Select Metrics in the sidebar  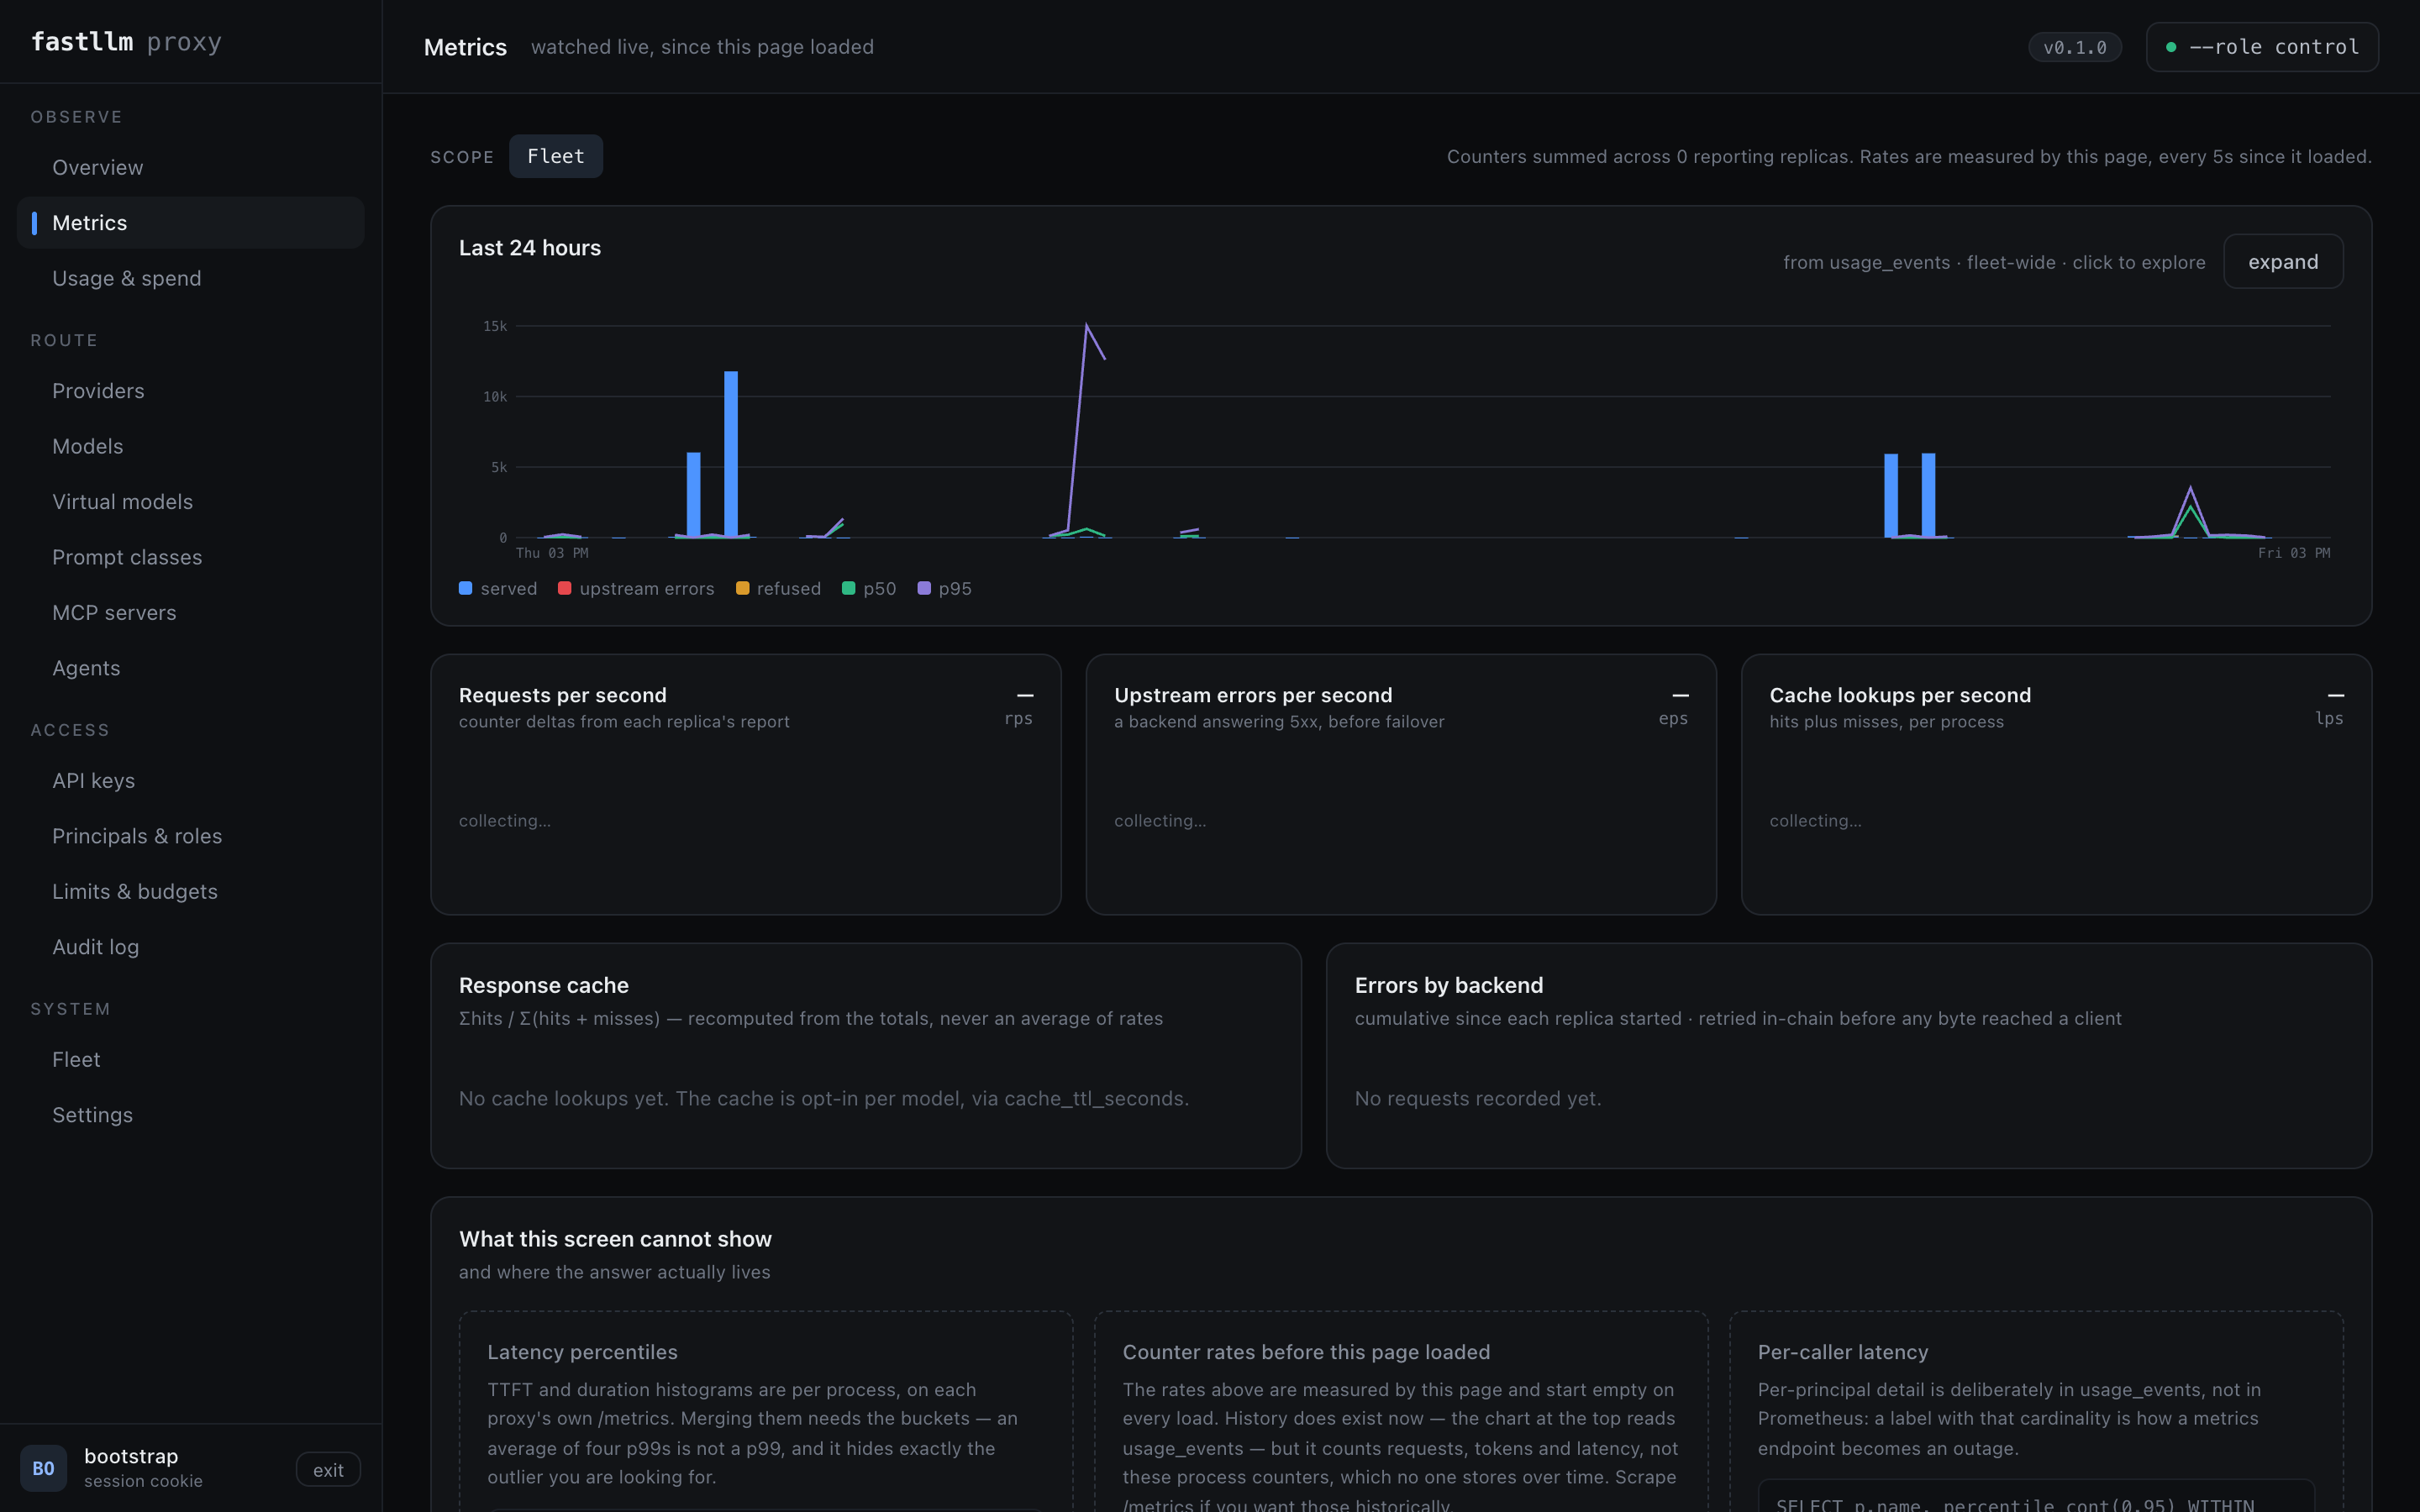click(190, 223)
